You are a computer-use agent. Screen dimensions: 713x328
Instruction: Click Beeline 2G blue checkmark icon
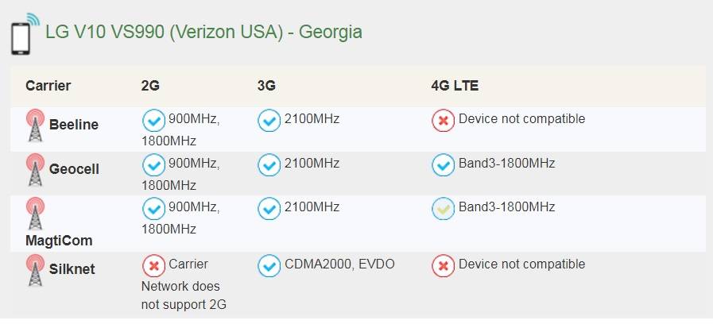coord(153,121)
